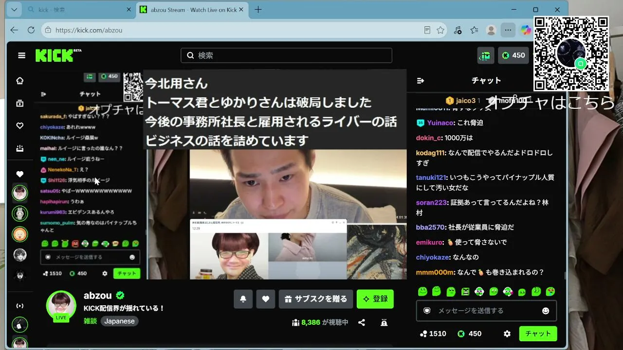This screenshot has width=623, height=350.
Task: Open the Home page from the sidebar
Action: (20, 81)
